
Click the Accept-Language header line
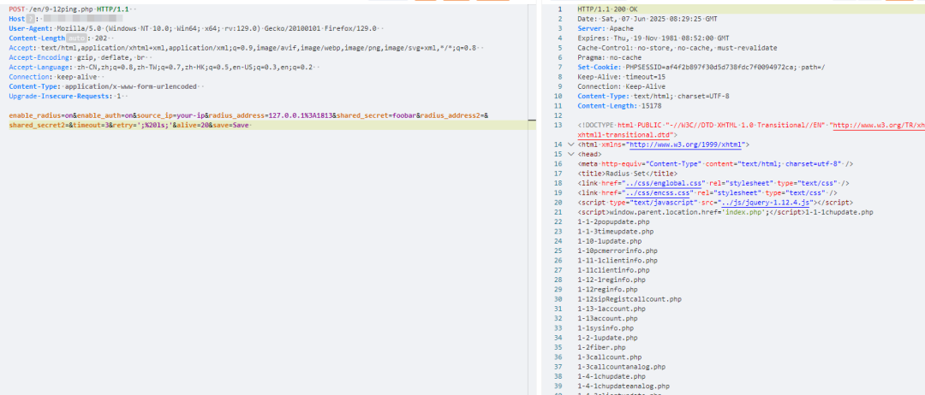pos(160,67)
